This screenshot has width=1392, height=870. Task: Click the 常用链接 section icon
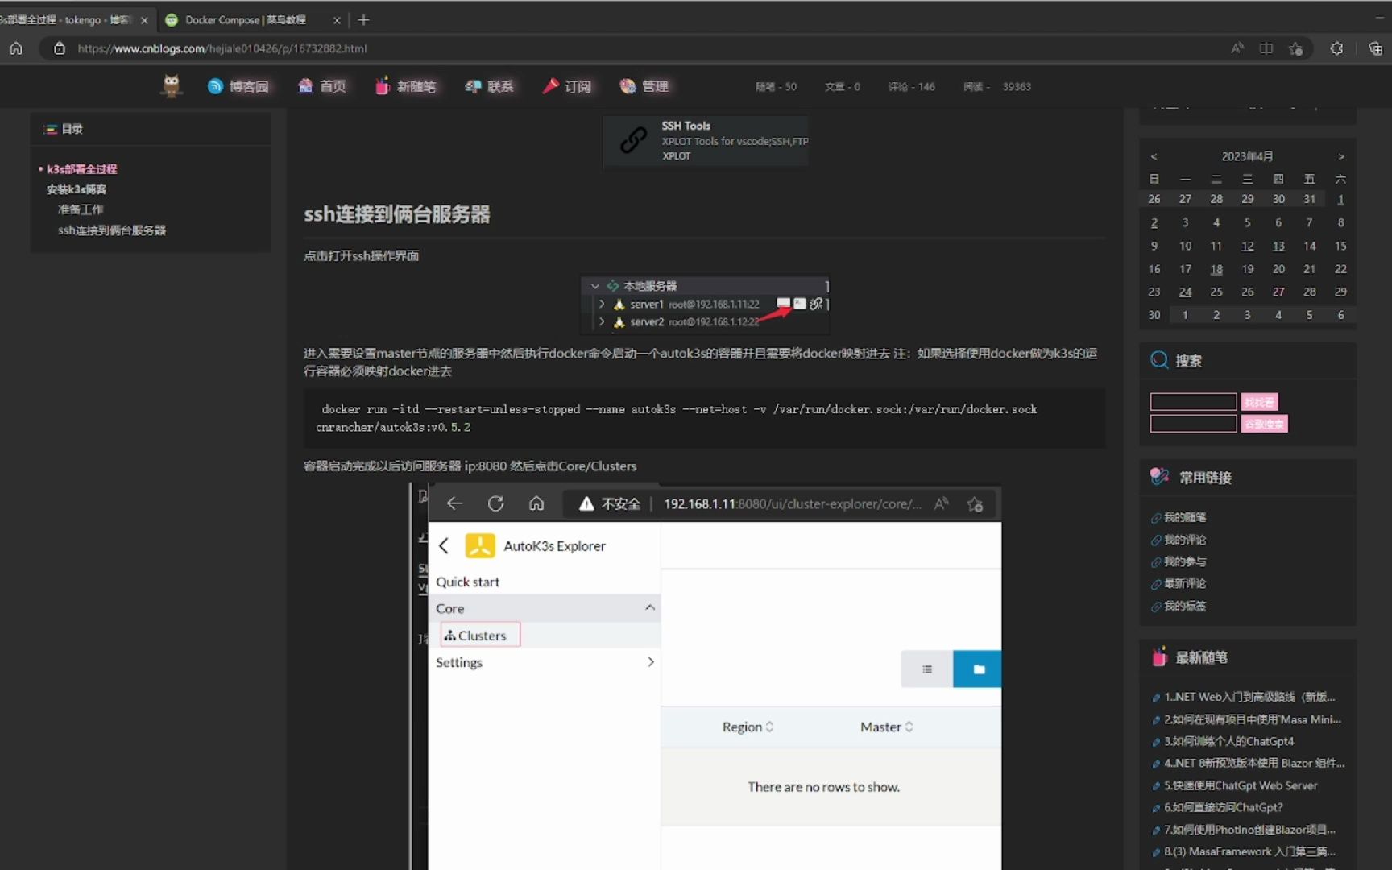tap(1159, 477)
